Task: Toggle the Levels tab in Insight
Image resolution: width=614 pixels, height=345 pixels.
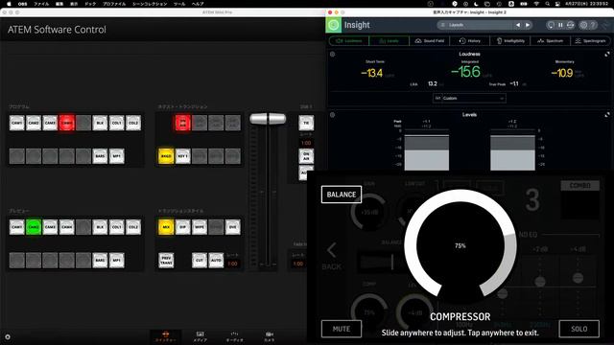Action: coord(389,40)
